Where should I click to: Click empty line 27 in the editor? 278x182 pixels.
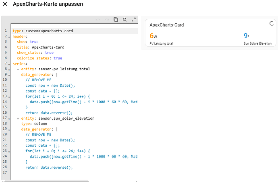coord(75,173)
